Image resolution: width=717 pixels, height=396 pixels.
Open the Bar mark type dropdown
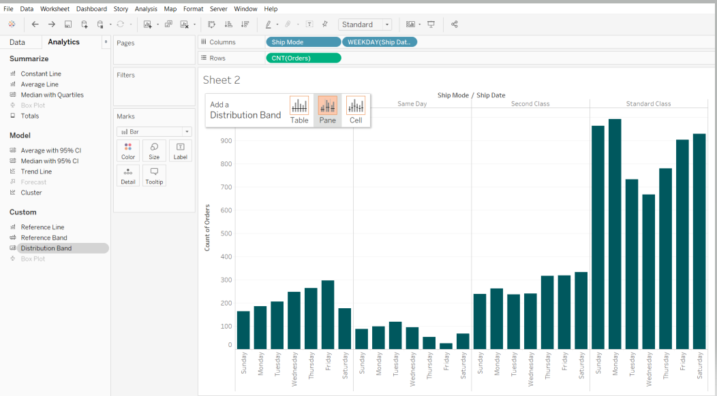coord(154,131)
